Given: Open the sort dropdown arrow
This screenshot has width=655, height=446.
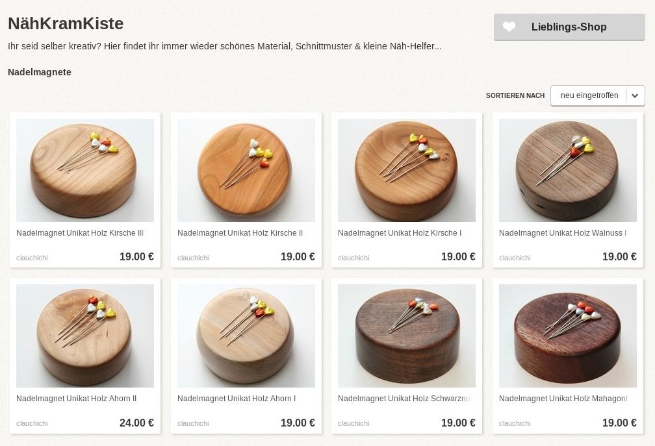Looking at the screenshot, I should [635, 95].
